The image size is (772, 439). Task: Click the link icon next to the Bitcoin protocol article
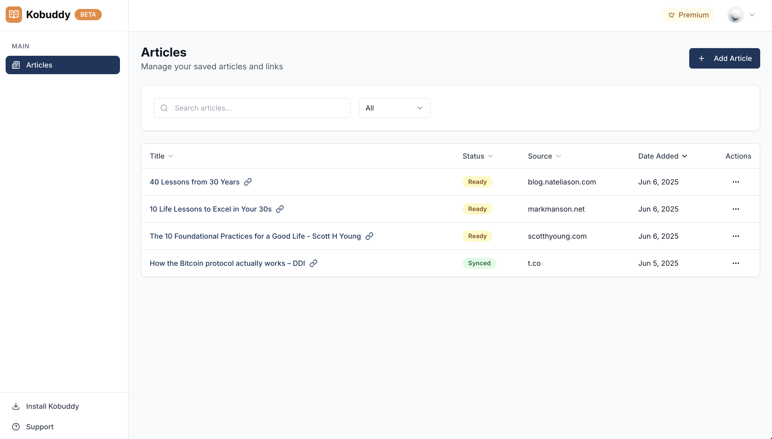tap(313, 263)
